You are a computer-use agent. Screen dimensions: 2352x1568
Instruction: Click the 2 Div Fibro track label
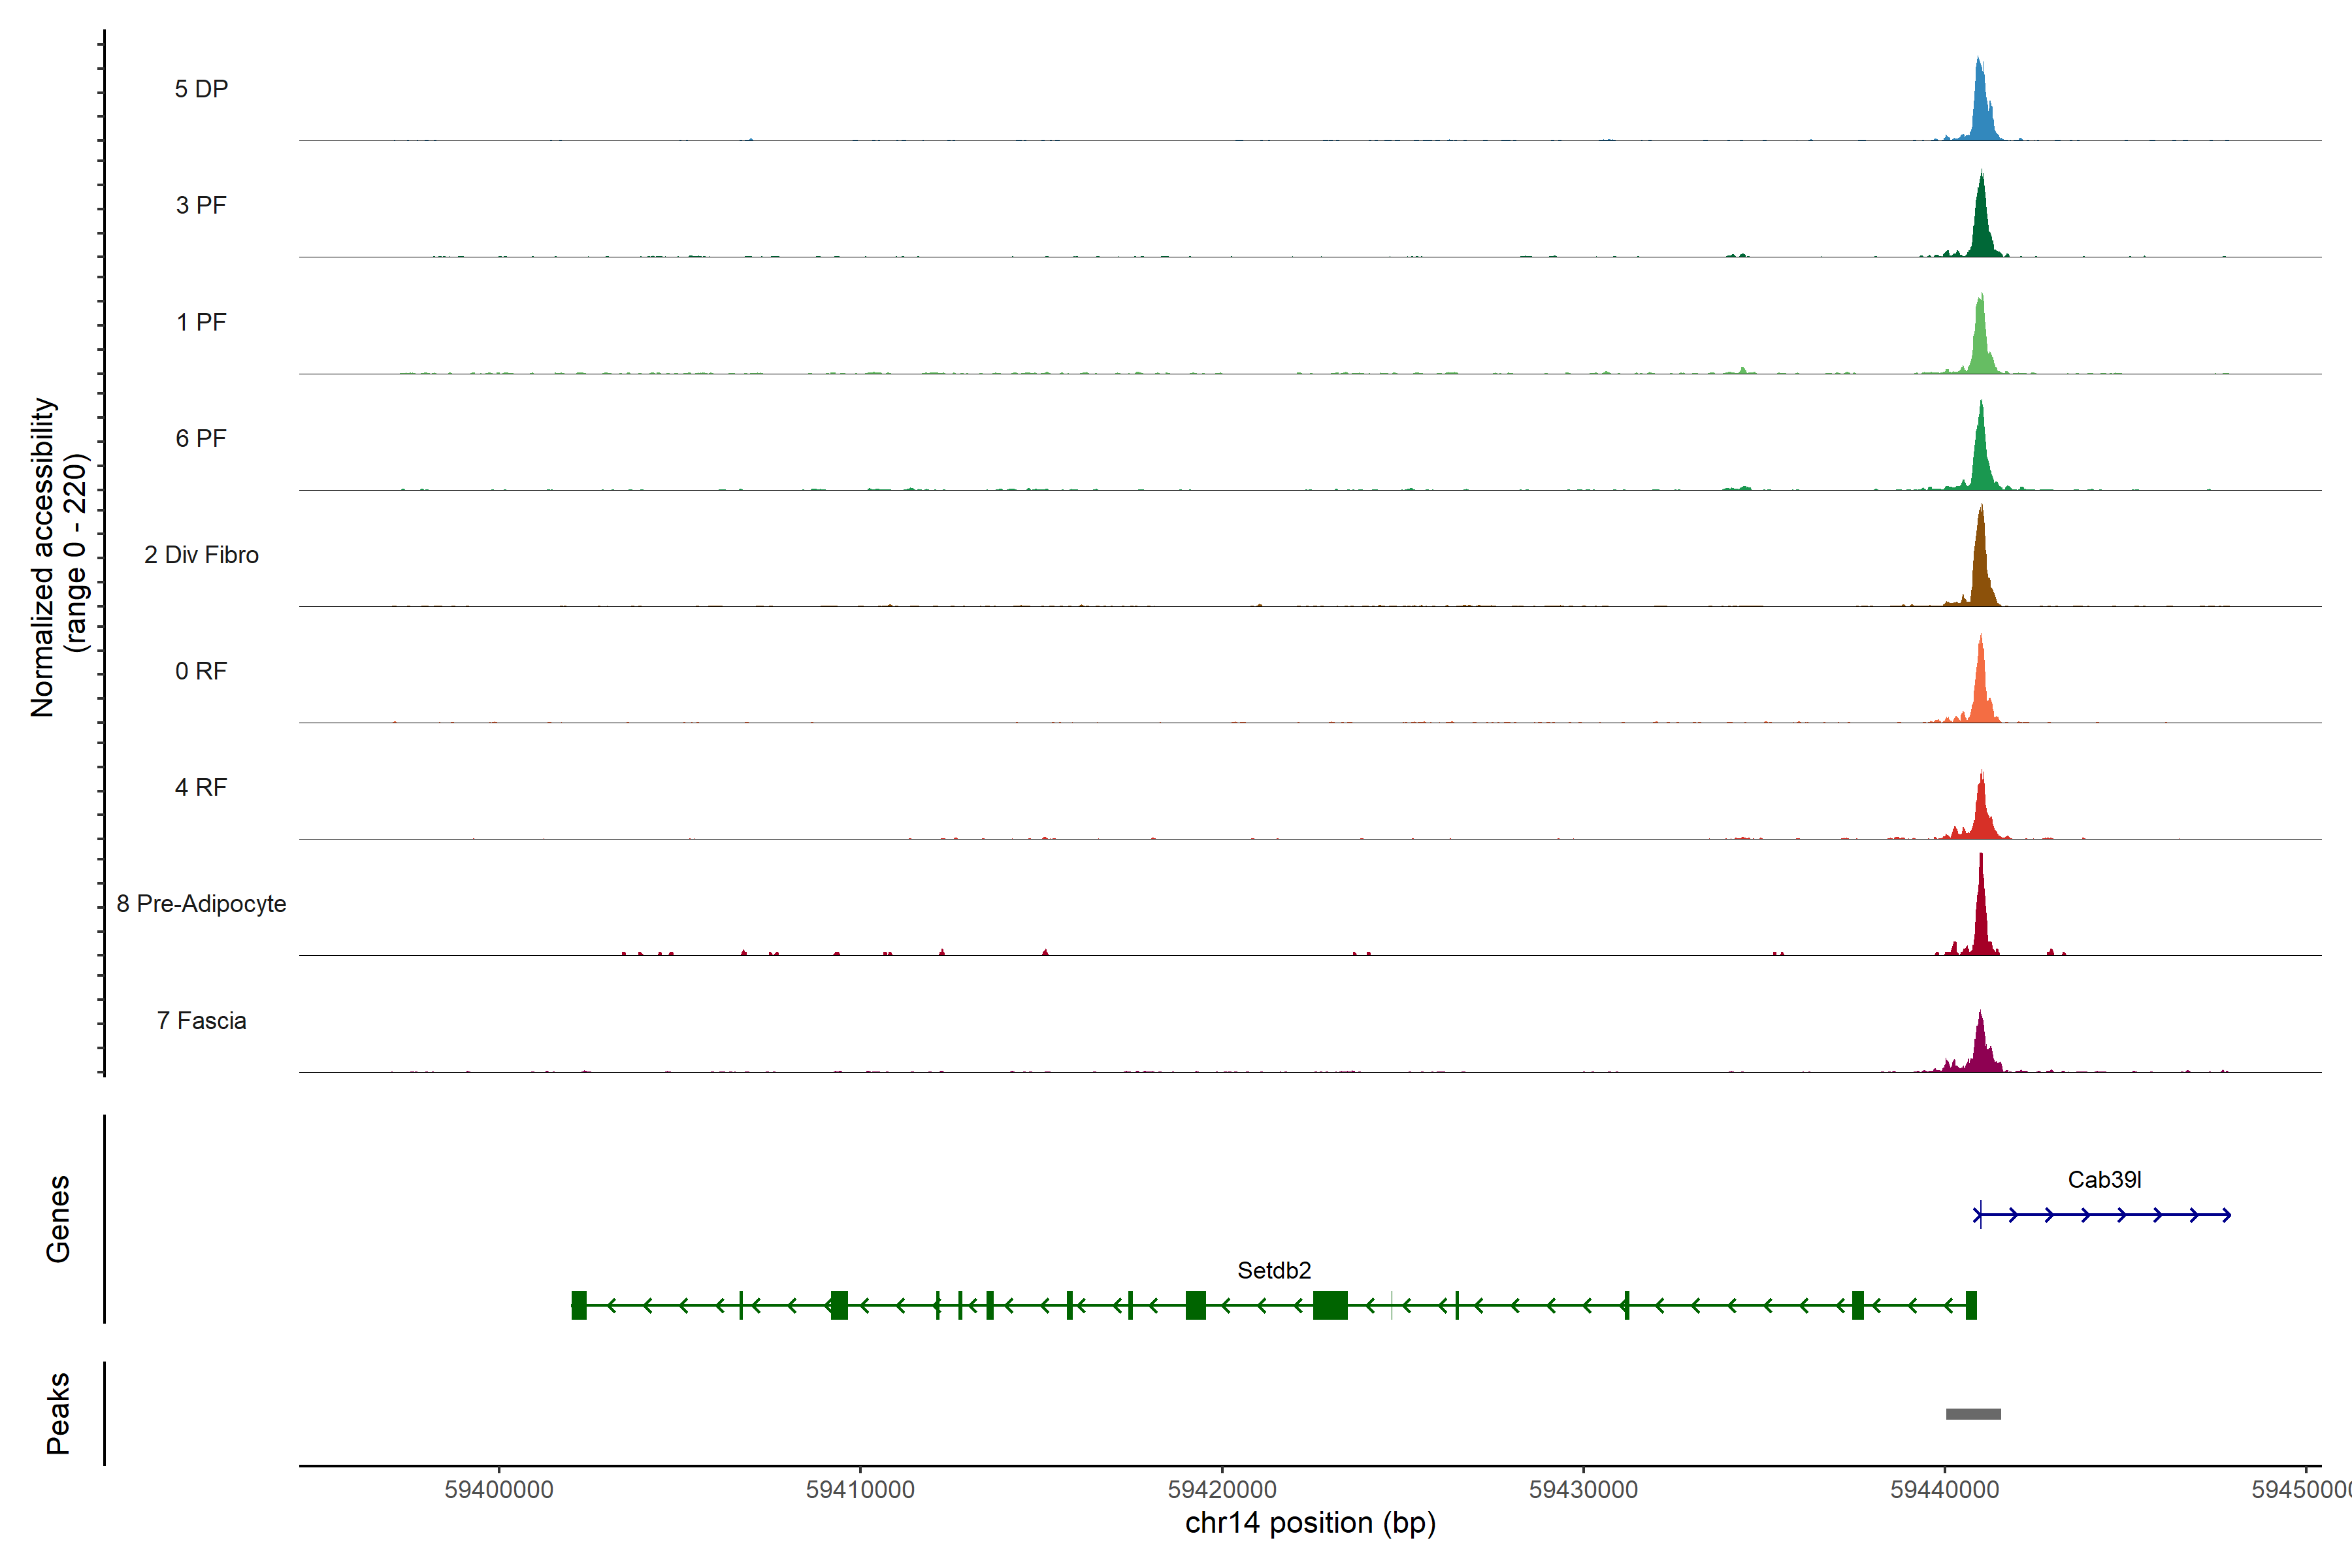tap(201, 555)
